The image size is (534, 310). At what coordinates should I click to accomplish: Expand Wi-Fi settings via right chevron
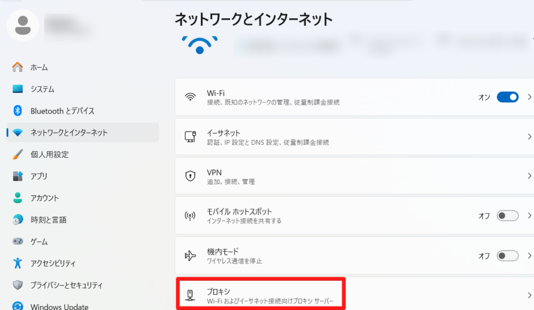(529, 97)
